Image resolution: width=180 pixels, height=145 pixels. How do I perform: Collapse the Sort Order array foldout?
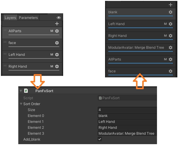click(x=21, y=104)
